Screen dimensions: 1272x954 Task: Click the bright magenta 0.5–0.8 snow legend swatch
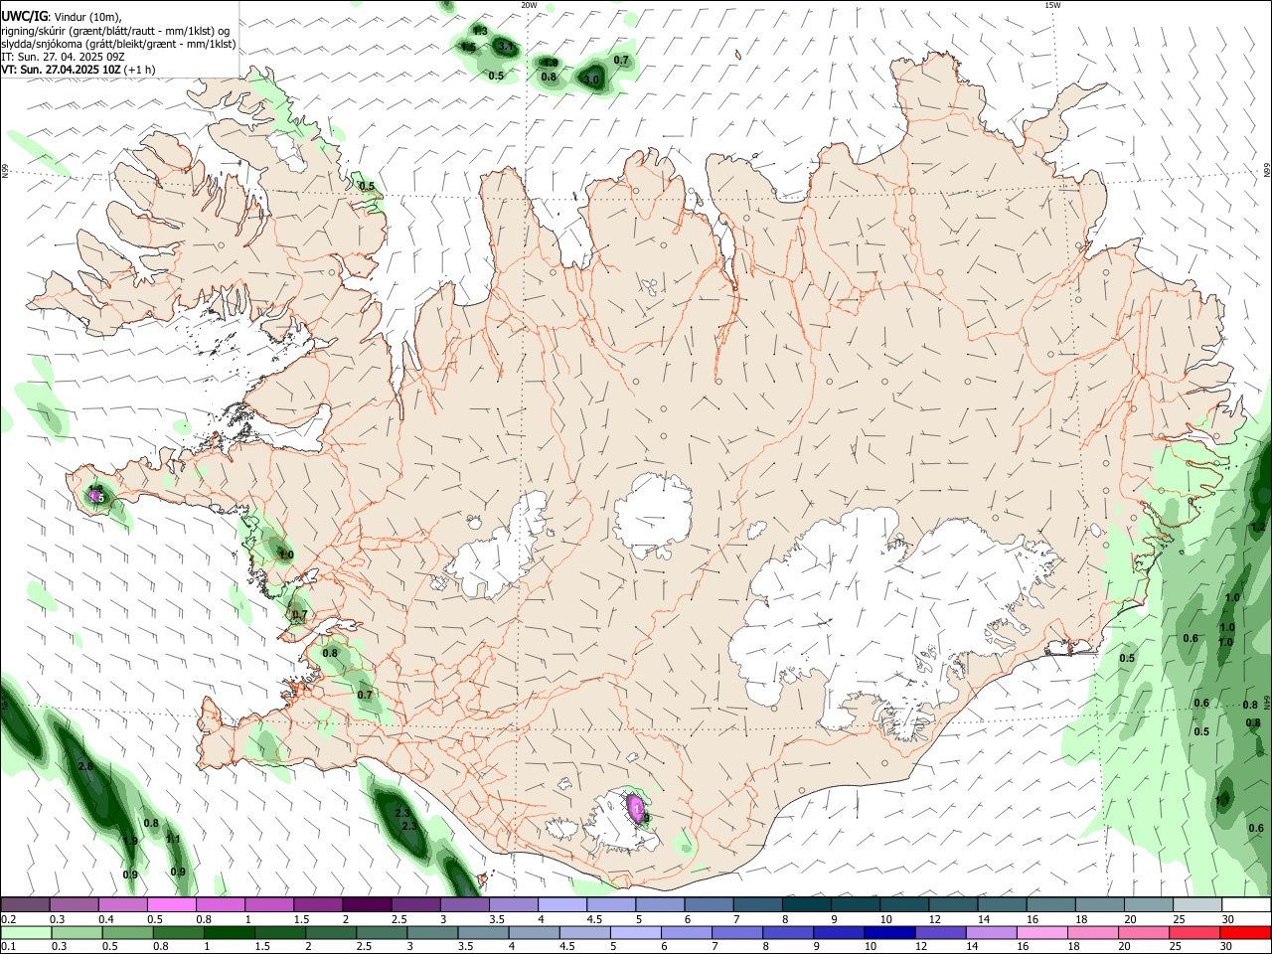(x=171, y=904)
